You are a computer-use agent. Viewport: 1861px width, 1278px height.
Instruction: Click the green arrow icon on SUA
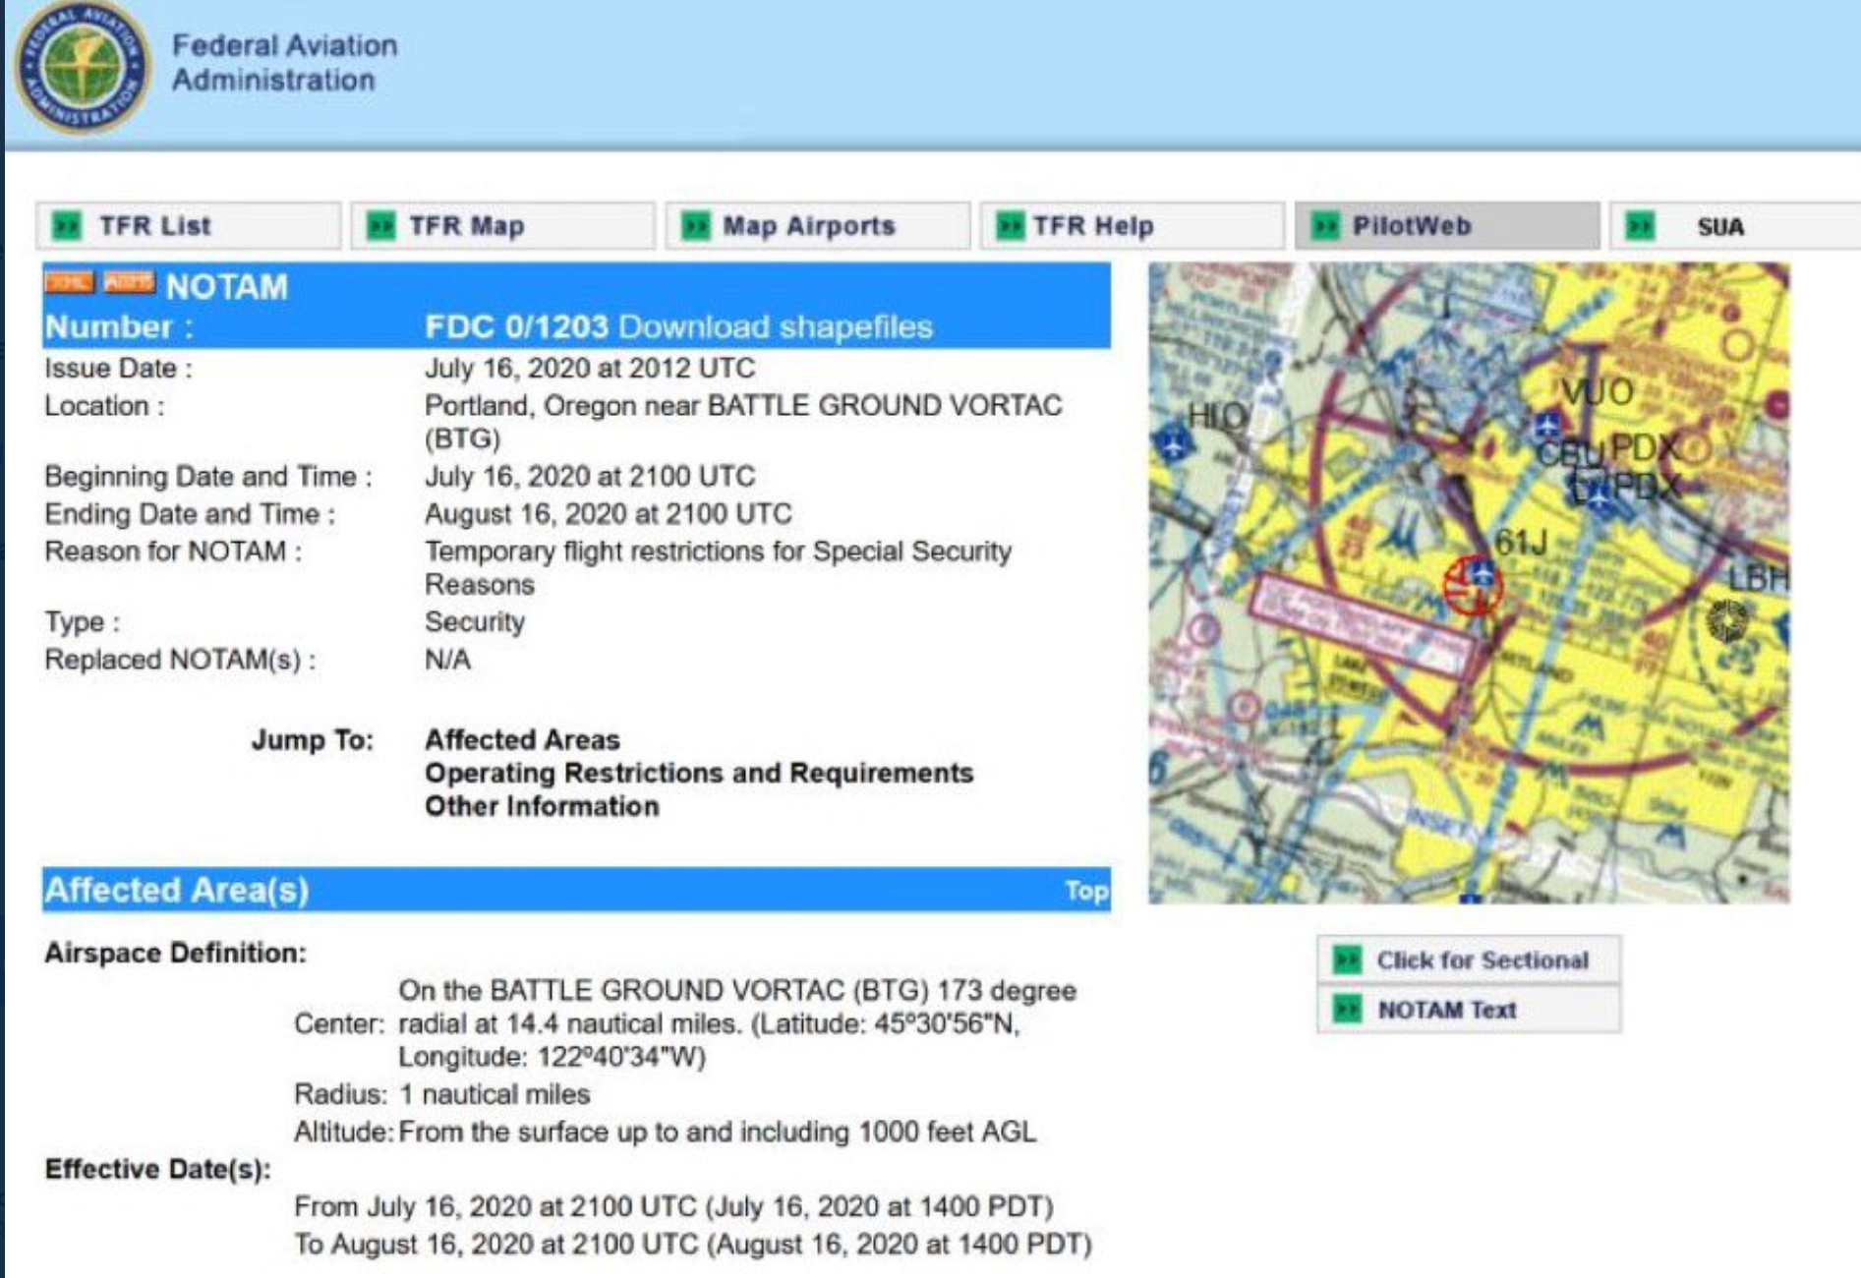coord(1639,226)
